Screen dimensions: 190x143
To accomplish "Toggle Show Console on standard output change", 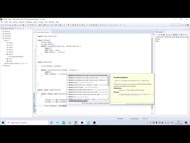I will click(x=174, y=35).
